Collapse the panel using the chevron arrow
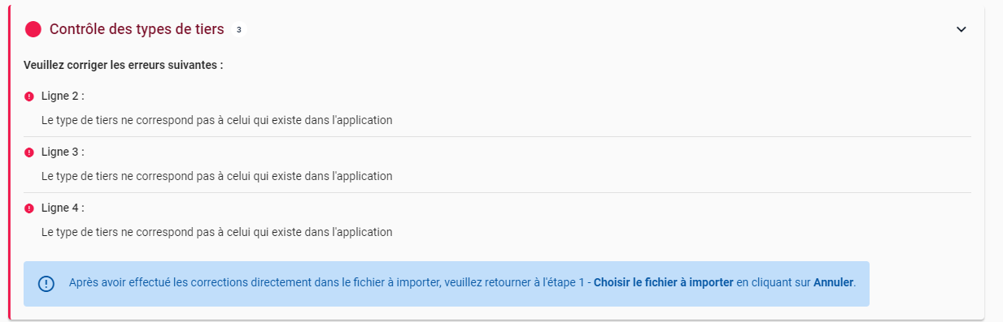The image size is (1003, 322). click(961, 29)
